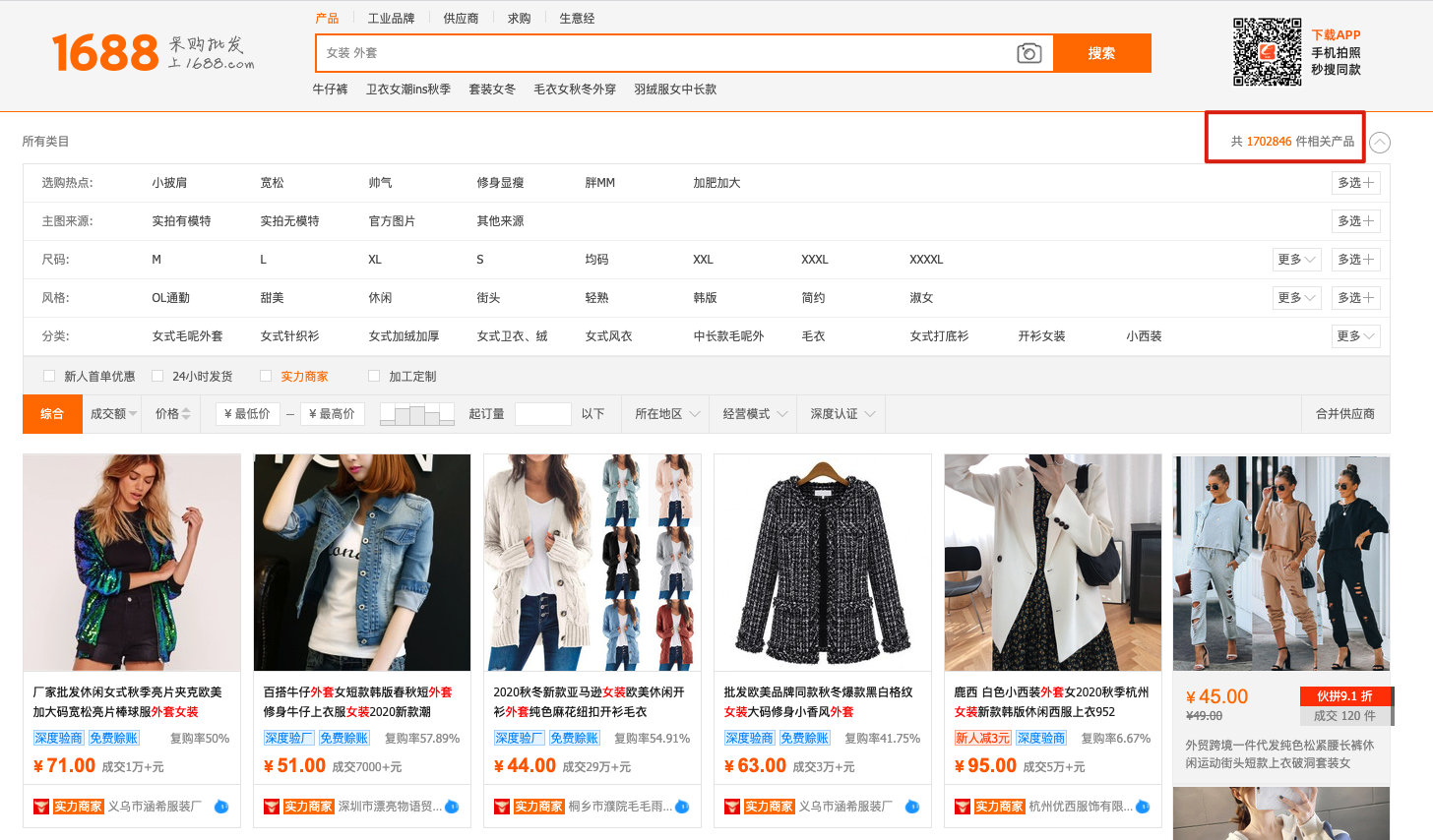The width and height of the screenshot is (1433, 840).
Task: Enable the 加工定制 checkbox
Action: click(374, 376)
